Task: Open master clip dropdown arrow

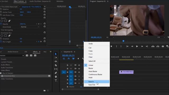Action: [x=20, y=7]
